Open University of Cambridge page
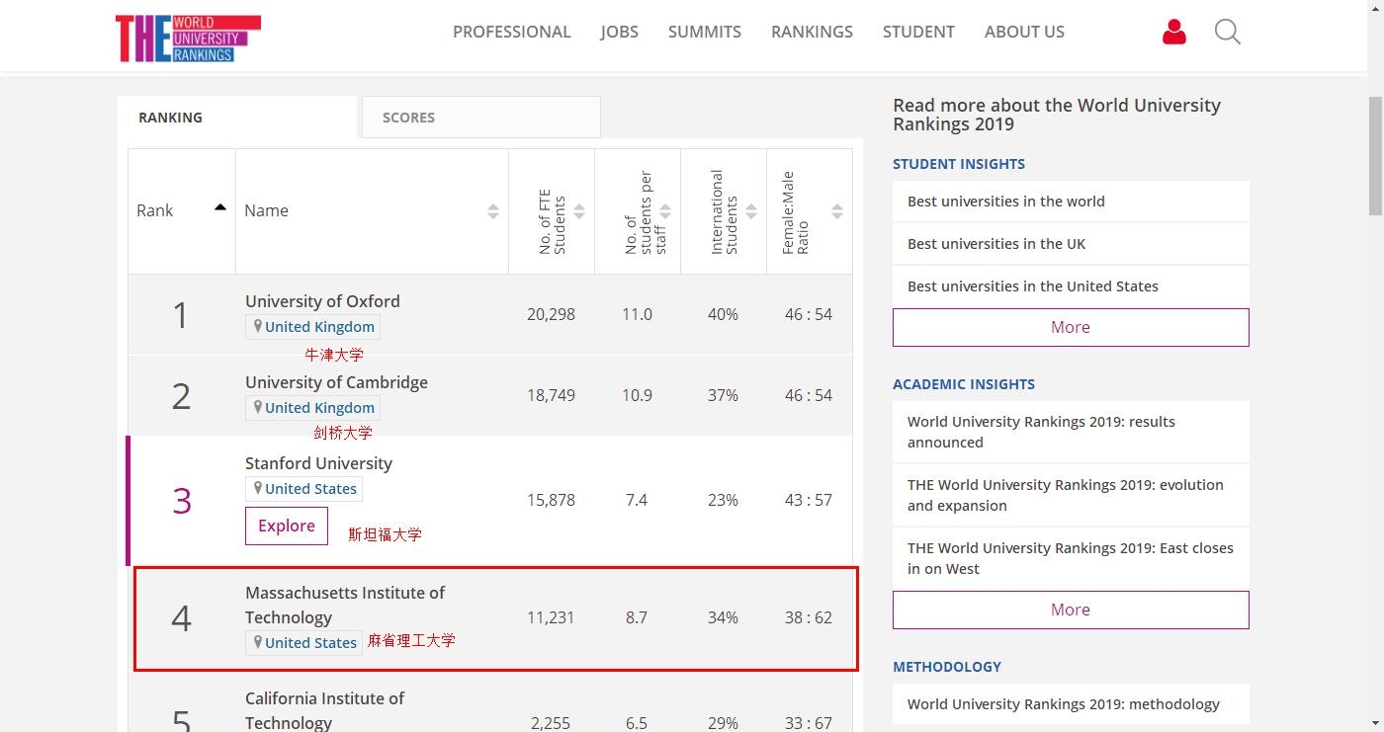 click(336, 382)
